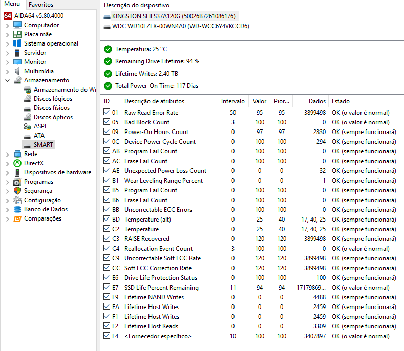
Task: Click the AIDA64 root icon
Action: coord(8,16)
